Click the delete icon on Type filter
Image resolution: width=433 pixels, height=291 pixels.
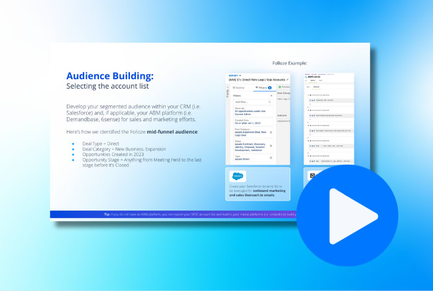[x=271, y=159]
